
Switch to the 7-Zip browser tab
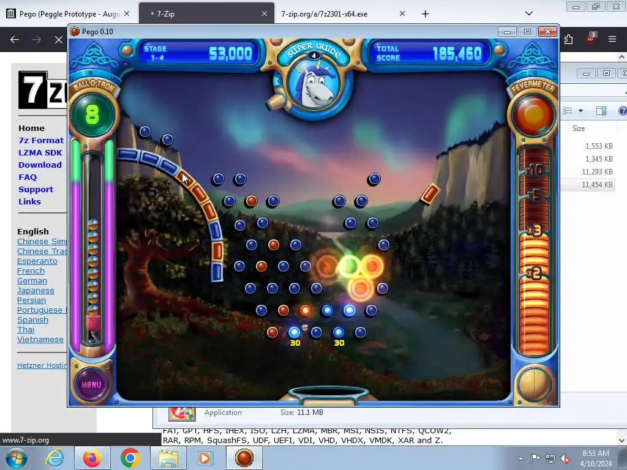click(206, 14)
